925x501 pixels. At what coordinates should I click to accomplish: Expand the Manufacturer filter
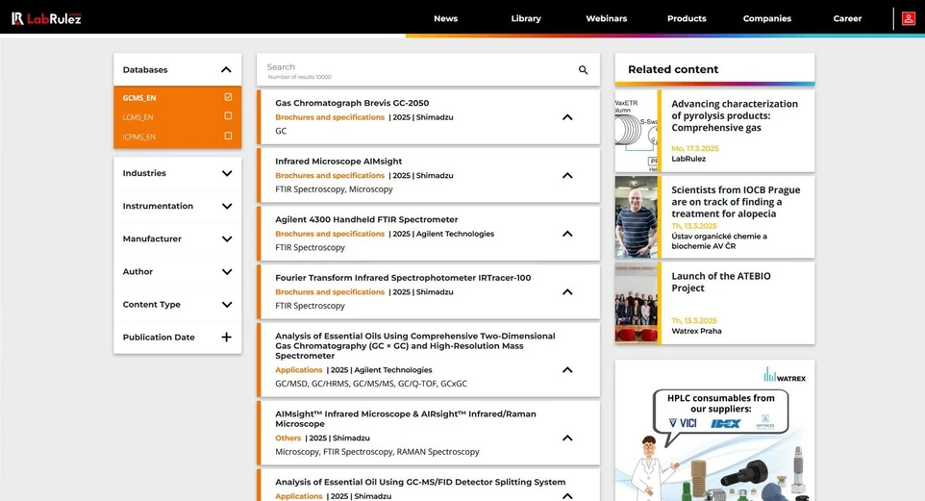pyautogui.click(x=227, y=239)
